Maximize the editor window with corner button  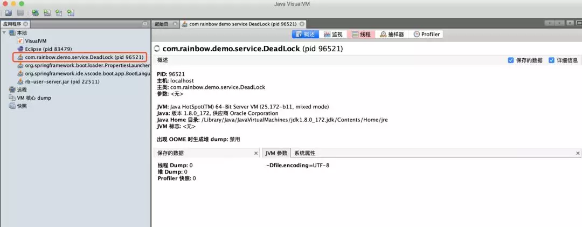pos(579,23)
